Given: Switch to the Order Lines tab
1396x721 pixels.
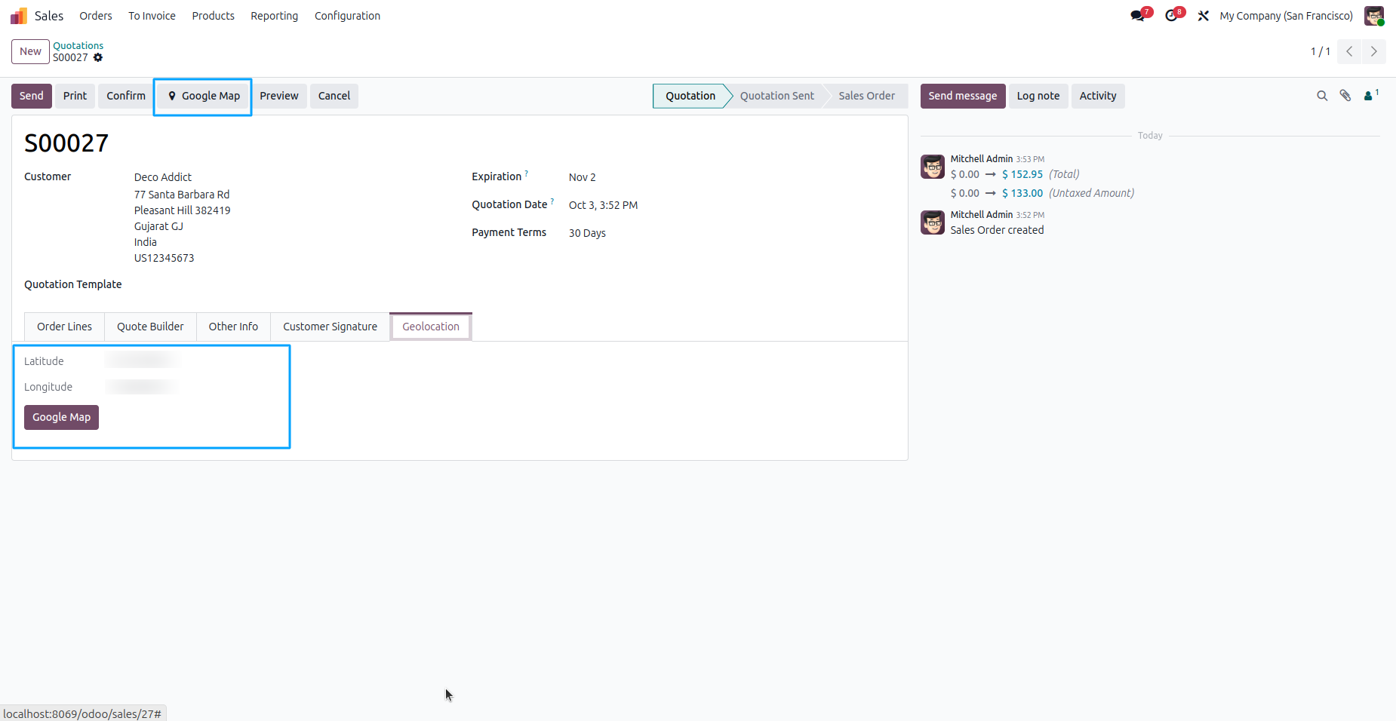Looking at the screenshot, I should [64, 327].
